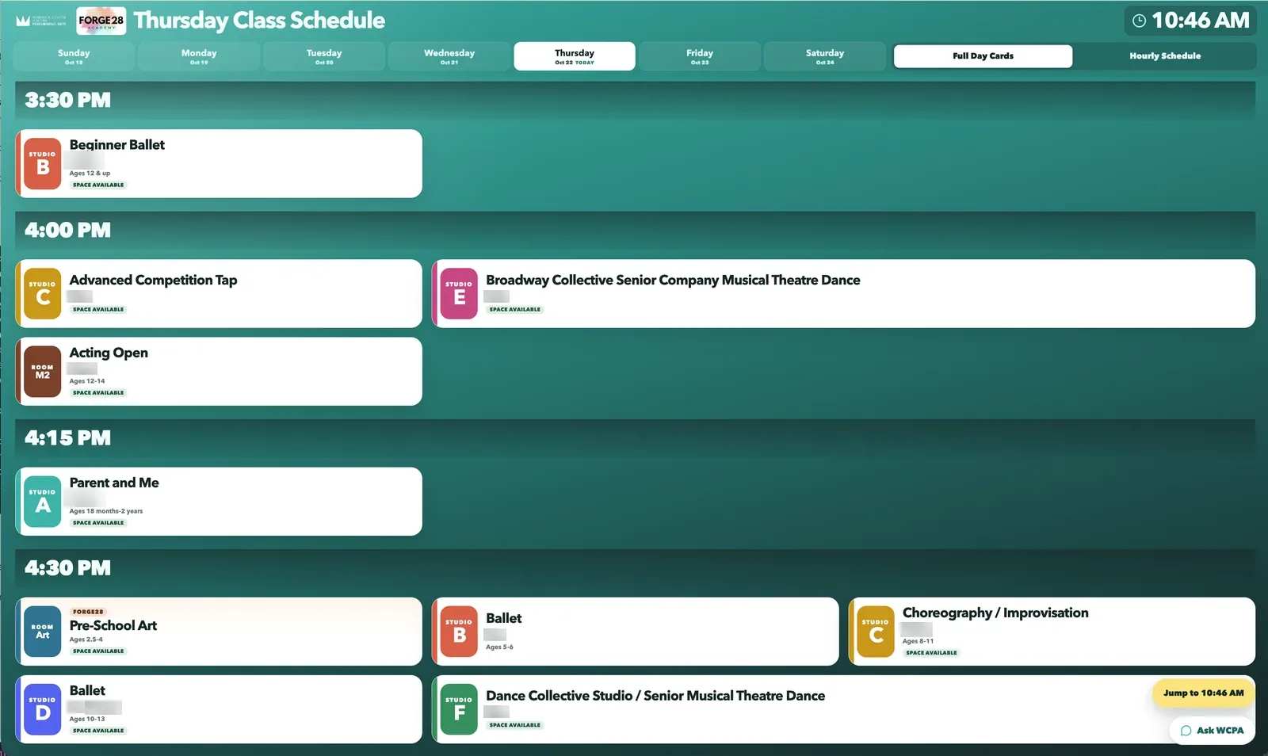Open the Saturday Oct 24 tab
1268x756 pixels.
tap(825, 56)
